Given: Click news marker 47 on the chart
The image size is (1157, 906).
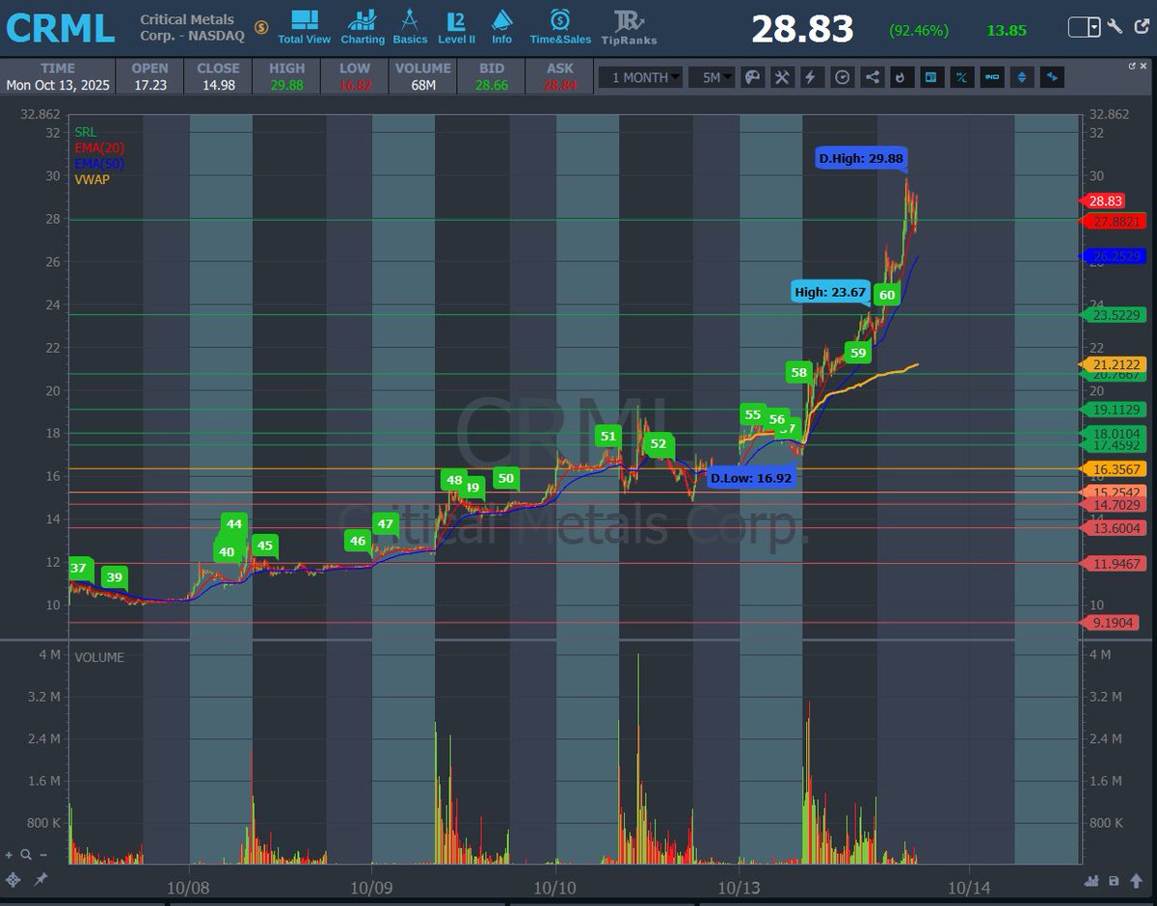Looking at the screenshot, I should pos(385,524).
